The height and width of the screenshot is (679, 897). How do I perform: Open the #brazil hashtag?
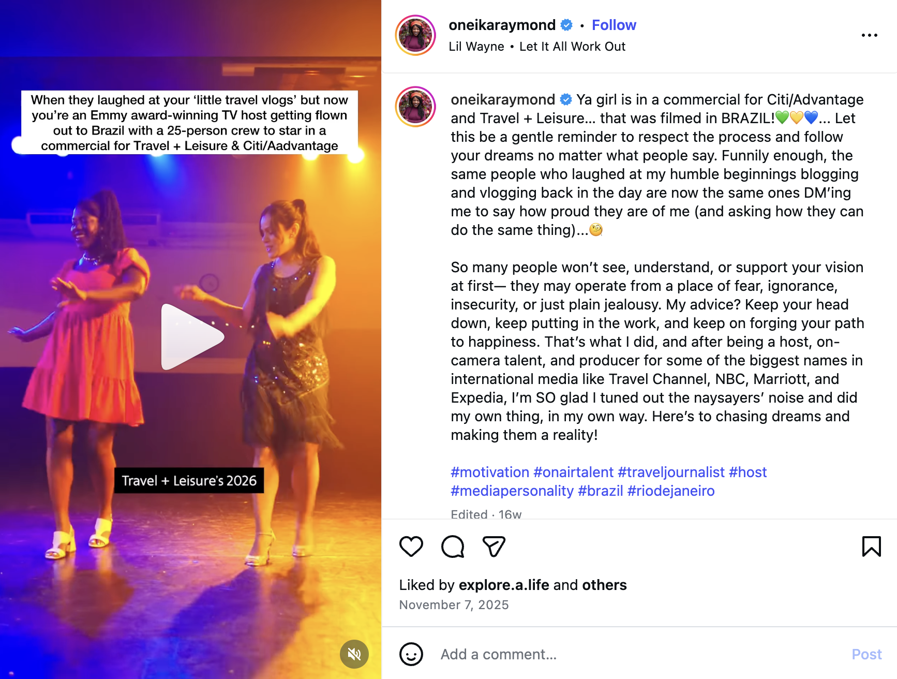pyautogui.click(x=600, y=491)
